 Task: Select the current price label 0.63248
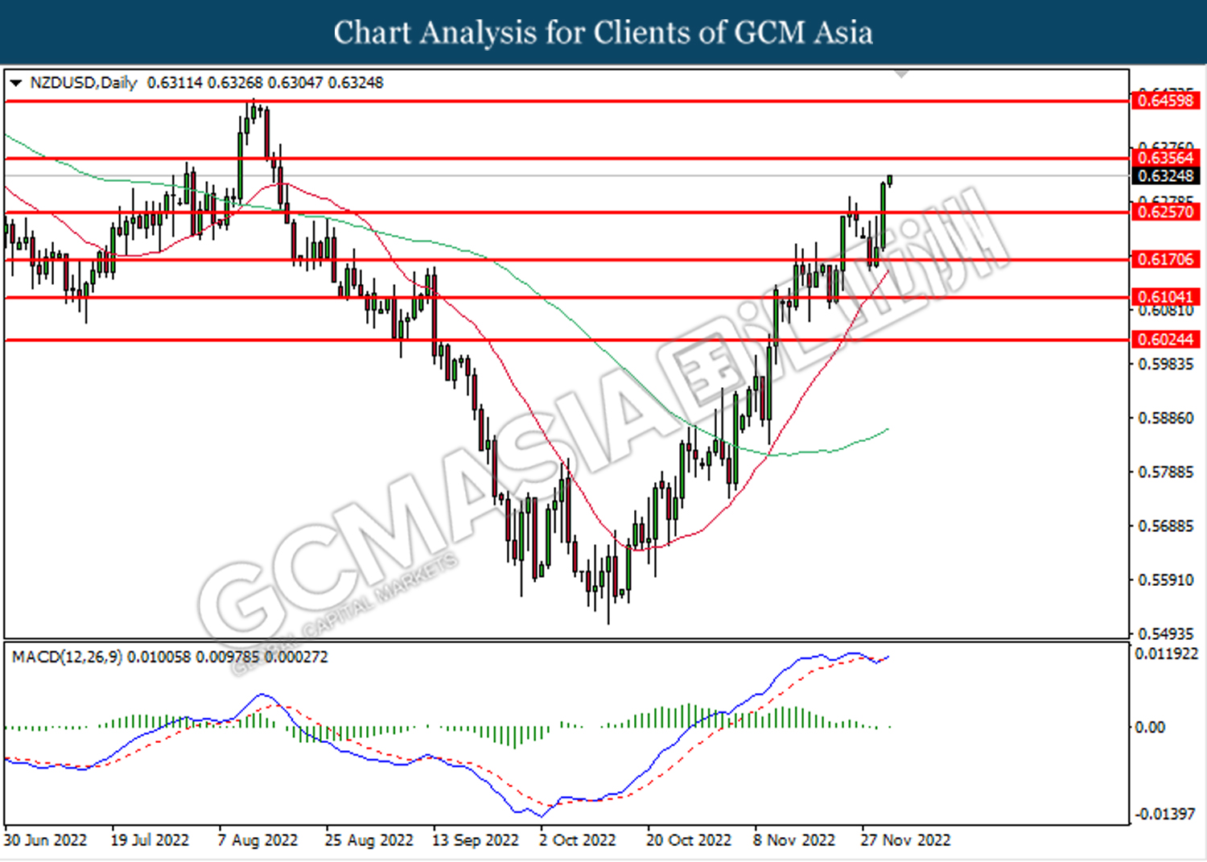[x=1166, y=176]
